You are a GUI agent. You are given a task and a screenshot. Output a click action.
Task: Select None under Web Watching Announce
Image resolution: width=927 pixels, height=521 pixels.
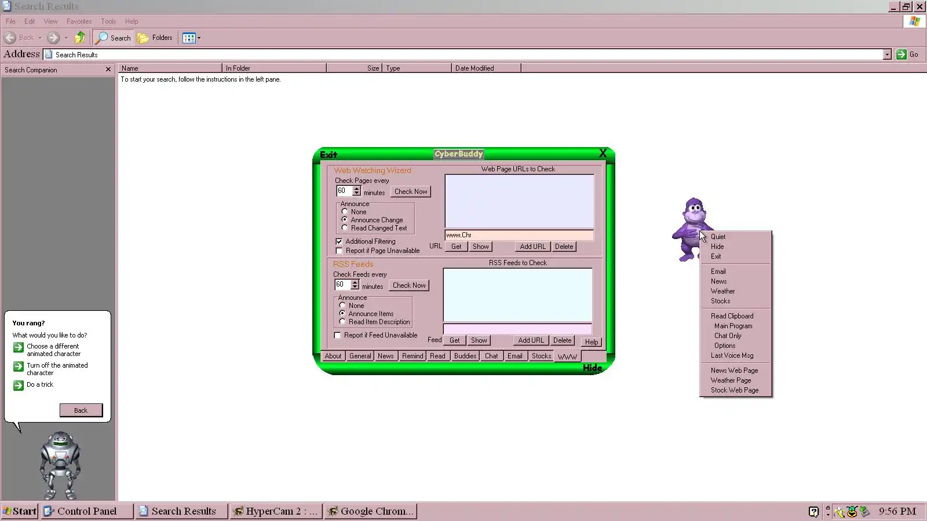[345, 212]
